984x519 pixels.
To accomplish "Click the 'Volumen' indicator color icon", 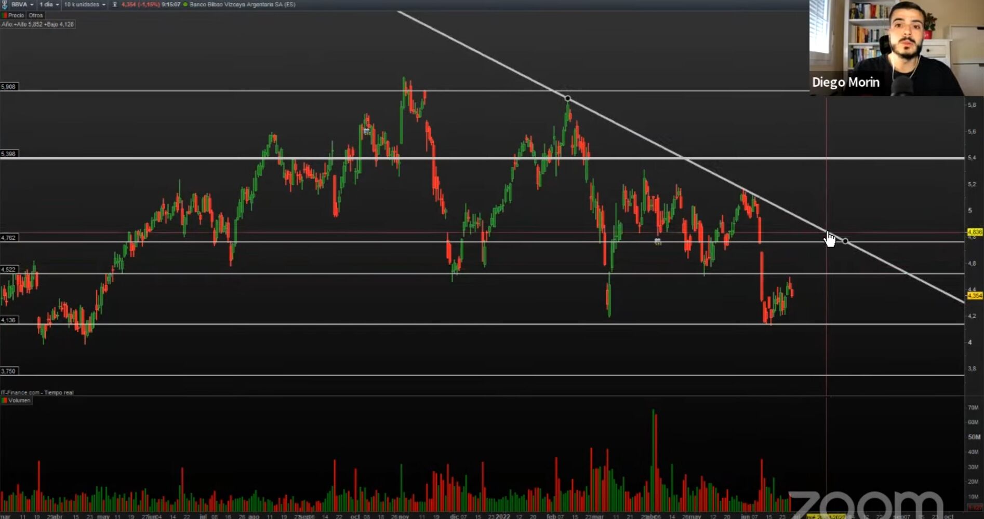I will [x=5, y=401].
